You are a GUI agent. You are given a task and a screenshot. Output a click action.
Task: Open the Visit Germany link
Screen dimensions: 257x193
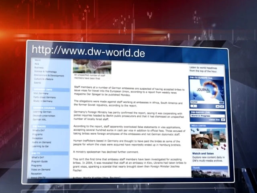coord(41,93)
